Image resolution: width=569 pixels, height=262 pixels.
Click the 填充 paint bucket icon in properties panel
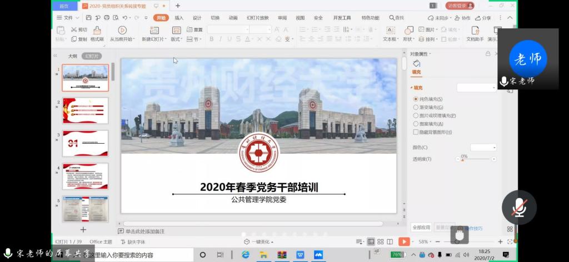click(417, 64)
